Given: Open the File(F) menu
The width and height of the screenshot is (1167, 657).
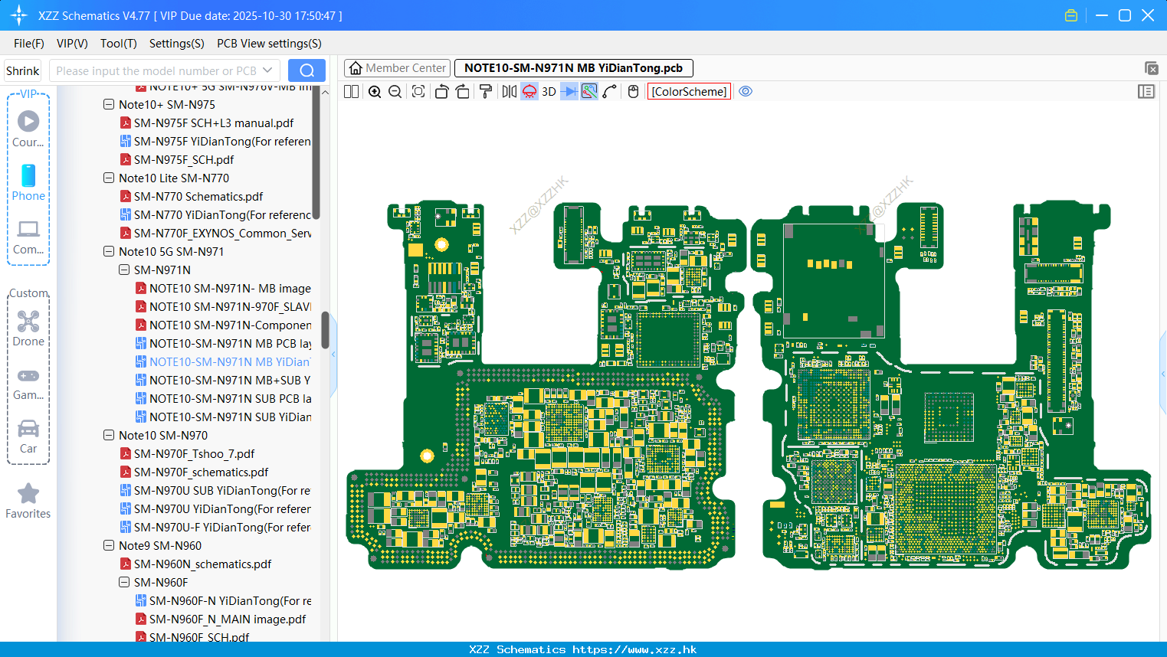Looking at the screenshot, I should [29, 44].
